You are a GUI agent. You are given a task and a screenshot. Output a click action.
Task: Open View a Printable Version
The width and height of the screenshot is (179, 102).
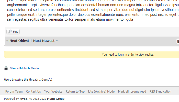click(x=25, y=68)
